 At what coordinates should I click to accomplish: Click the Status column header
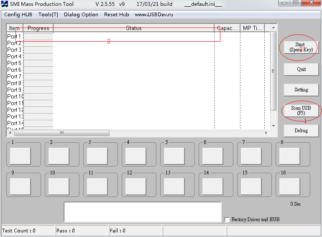[133, 28]
